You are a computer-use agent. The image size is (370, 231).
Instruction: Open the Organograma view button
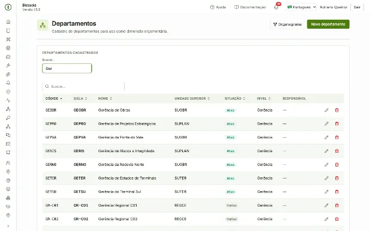tap(287, 24)
